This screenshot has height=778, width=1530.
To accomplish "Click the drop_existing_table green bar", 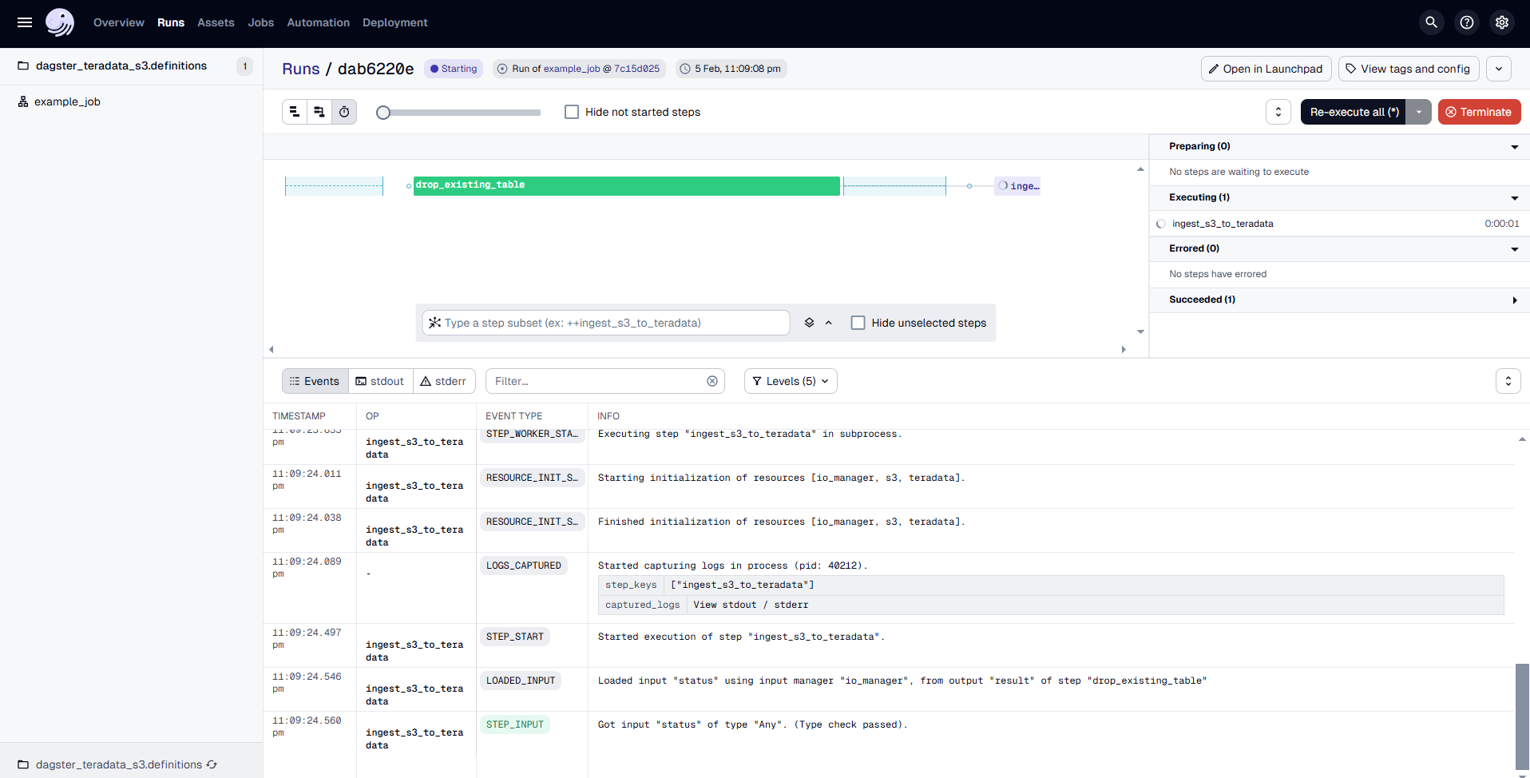I will click(x=627, y=185).
